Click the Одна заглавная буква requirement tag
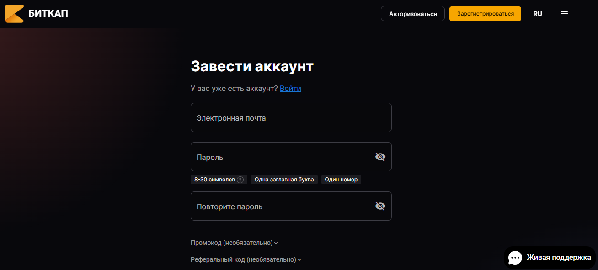Image resolution: width=598 pixels, height=270 pixels. coord(284,180)
